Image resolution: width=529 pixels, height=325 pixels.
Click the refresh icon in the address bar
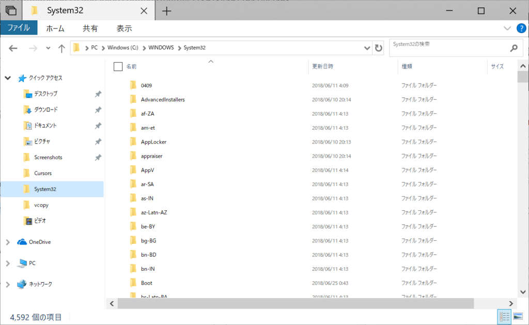pyautogui.click(x=379, y=48)
